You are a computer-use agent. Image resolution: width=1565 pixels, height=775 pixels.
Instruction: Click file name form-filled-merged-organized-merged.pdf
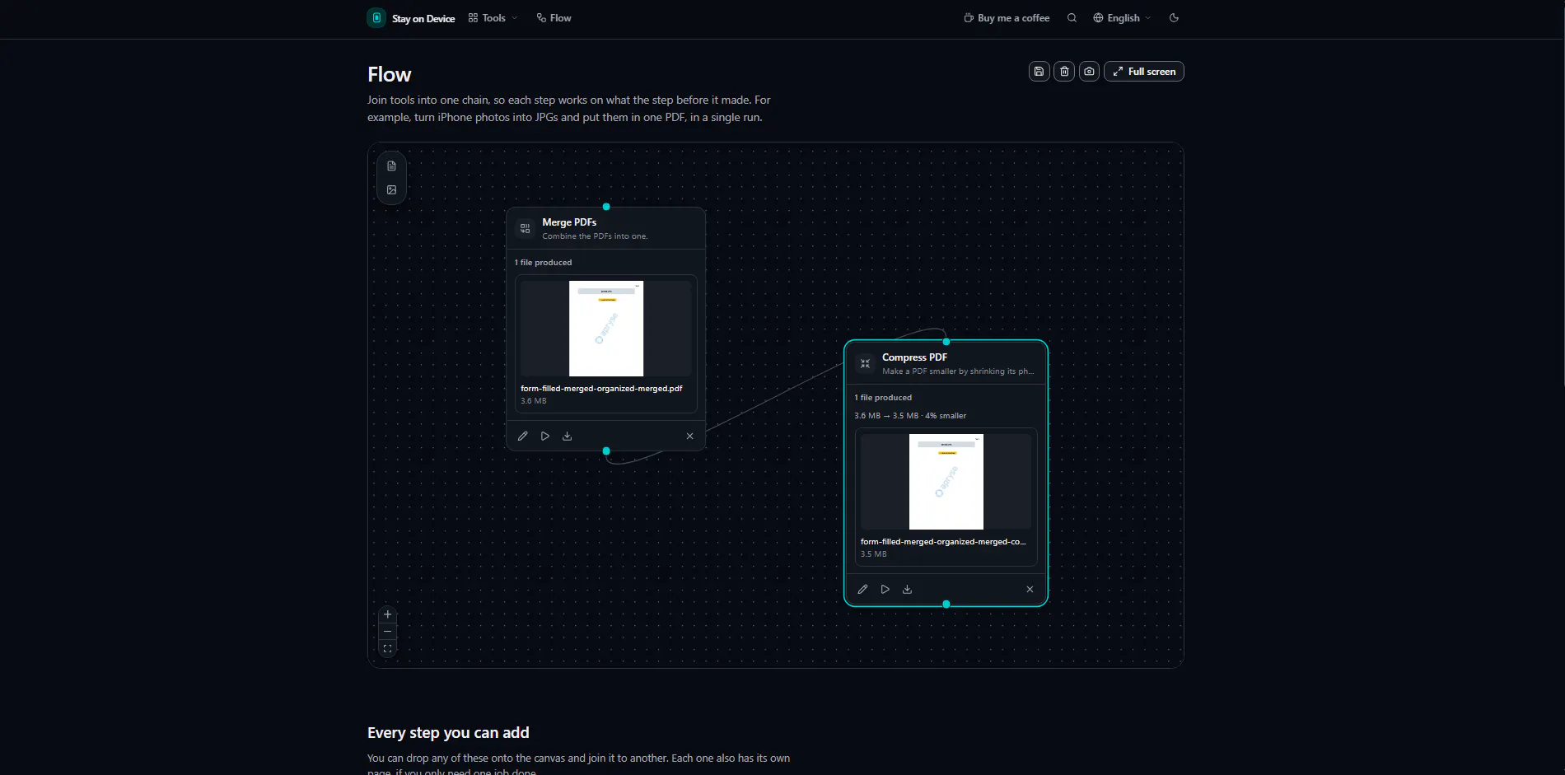click(x=601, y=389)
